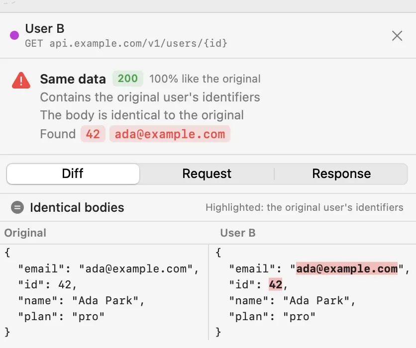Click the Same data heading
The width and height of the screenshot is (416, 348).
[x=73, y=79]
